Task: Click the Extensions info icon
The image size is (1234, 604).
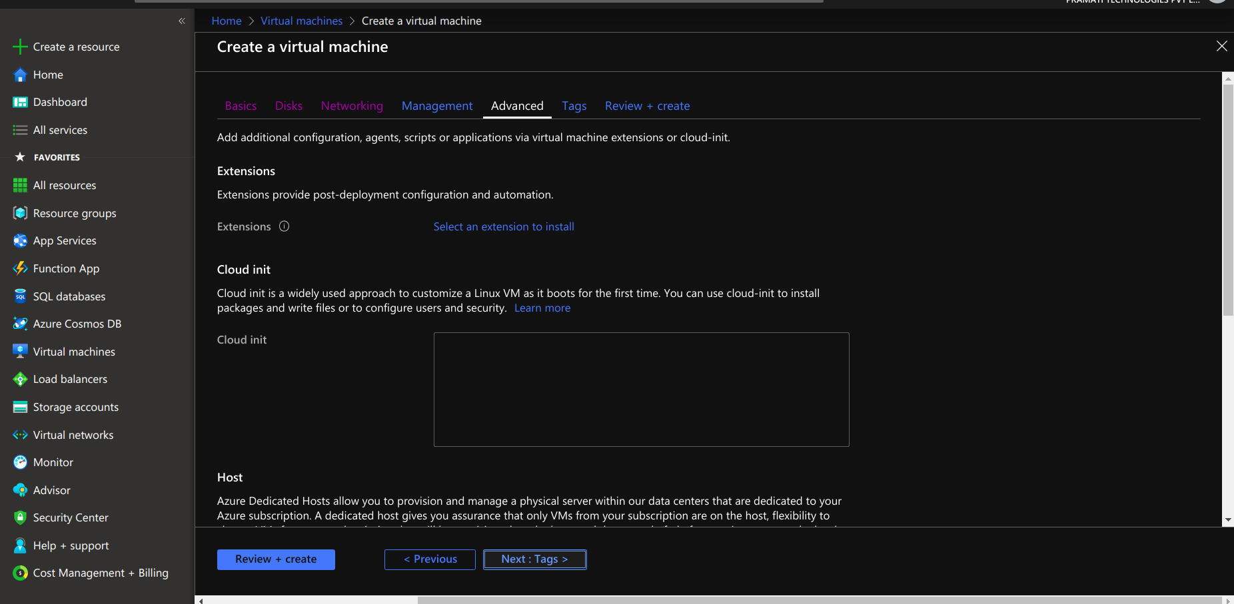Action: point(284,226)
